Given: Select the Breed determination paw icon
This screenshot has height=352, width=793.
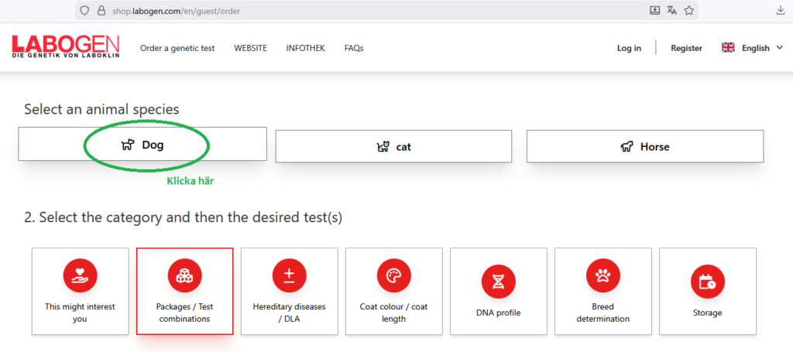Looking at the screenshot, I should [x=602, y=275].
